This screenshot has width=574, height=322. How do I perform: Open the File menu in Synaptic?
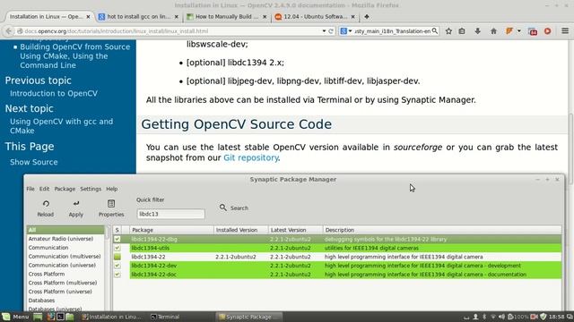[x=30, y=189]
